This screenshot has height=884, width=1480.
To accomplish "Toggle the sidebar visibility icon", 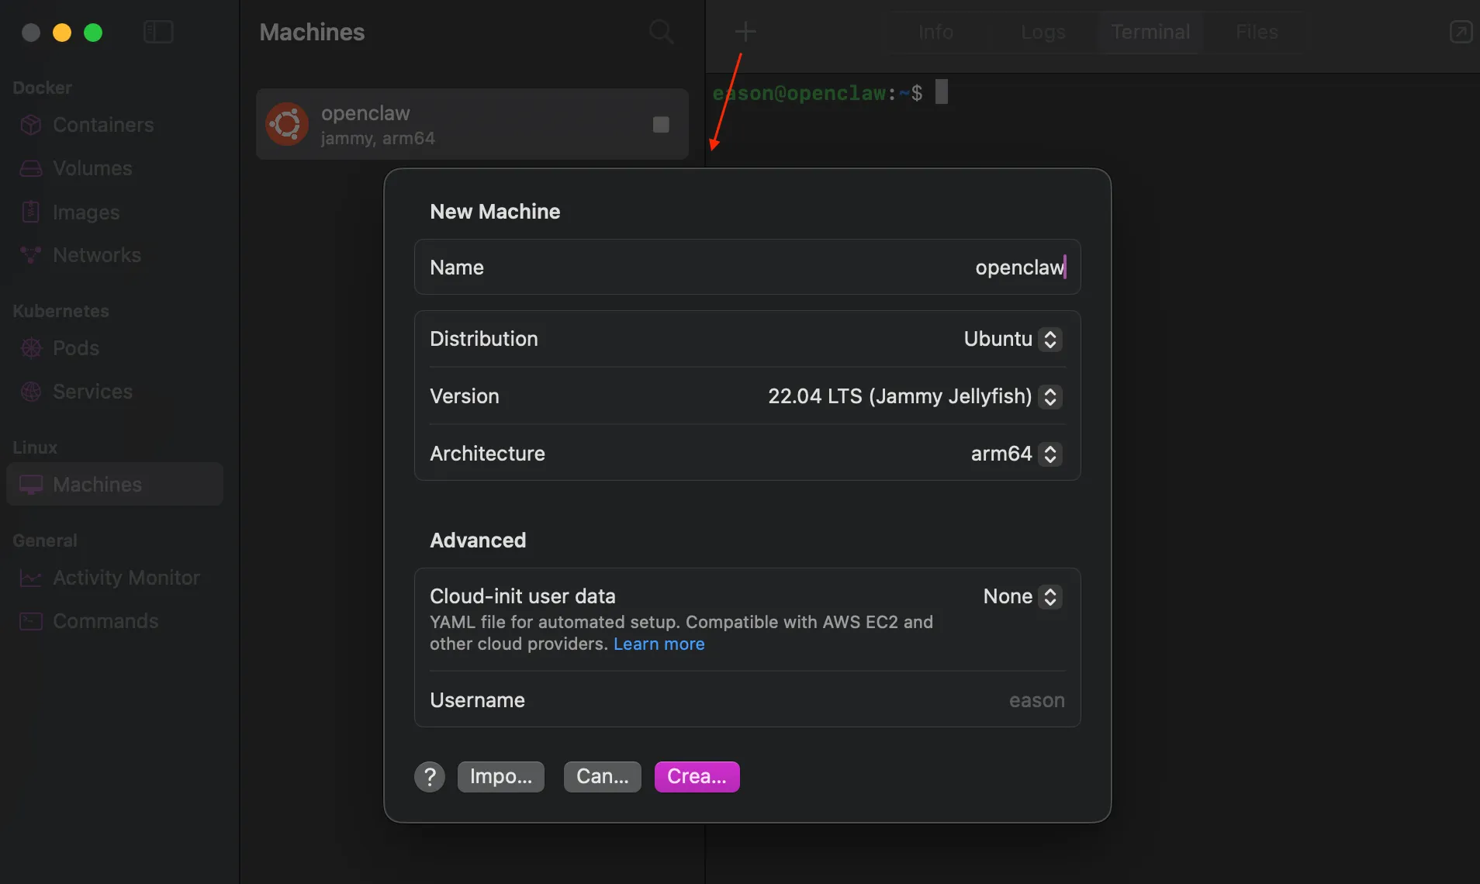I will 158,32.
